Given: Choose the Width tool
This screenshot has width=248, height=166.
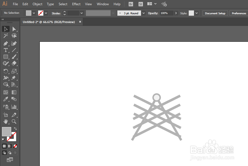Looking at the screenshot, I should [x=6, y=78].
